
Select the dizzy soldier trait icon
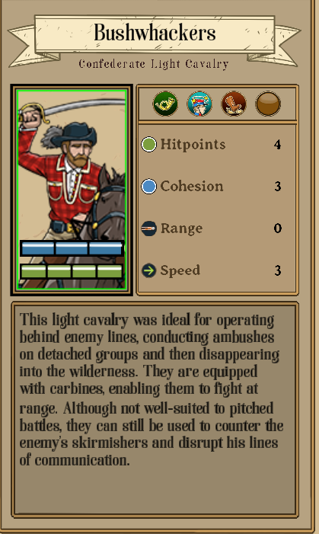click(x=199, y=104)
